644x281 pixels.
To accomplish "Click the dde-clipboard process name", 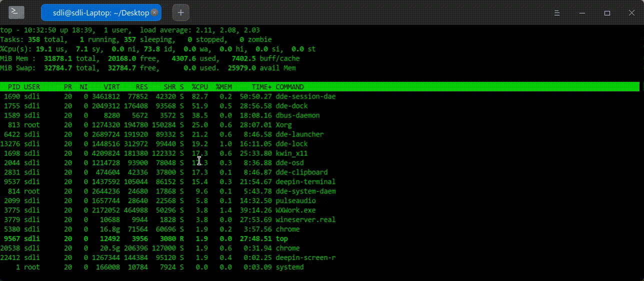I will pos(302,172).
